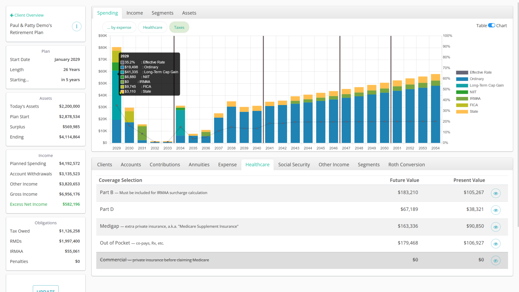Select the '... by expense' filter pill
This screenshot has width=519, height=292.
(119, 27)
